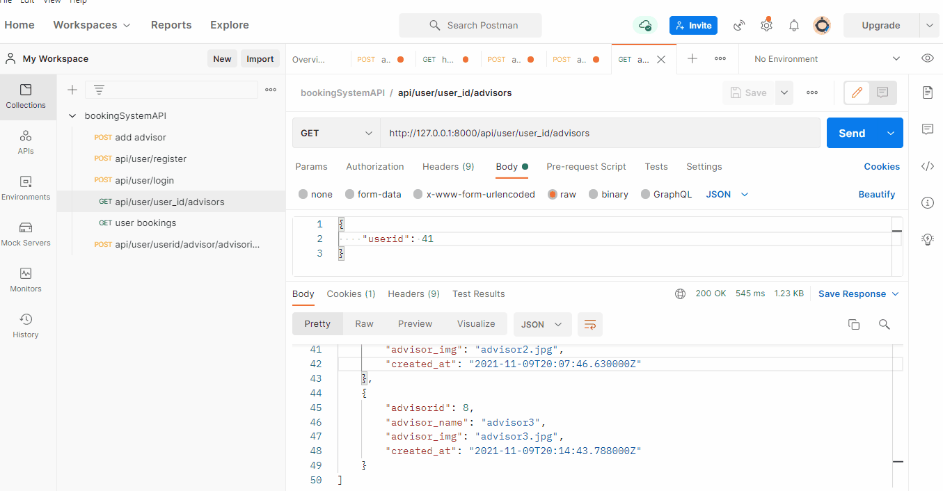The image size is (943, 491).
Task: Click the globe network icon in response
Action: pyautogui.click(x=681, y=294)
